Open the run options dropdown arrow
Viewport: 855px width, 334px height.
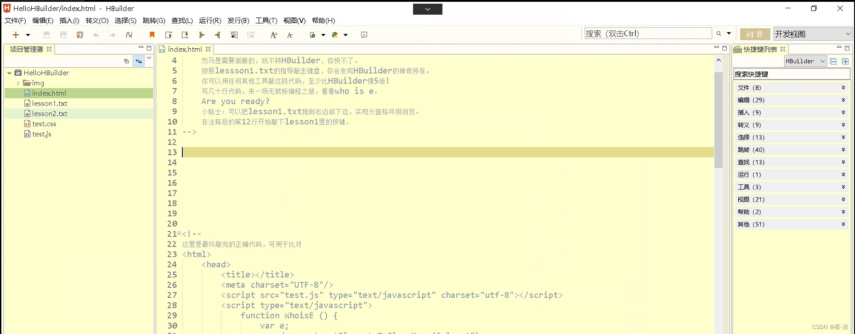coord(323,35)
